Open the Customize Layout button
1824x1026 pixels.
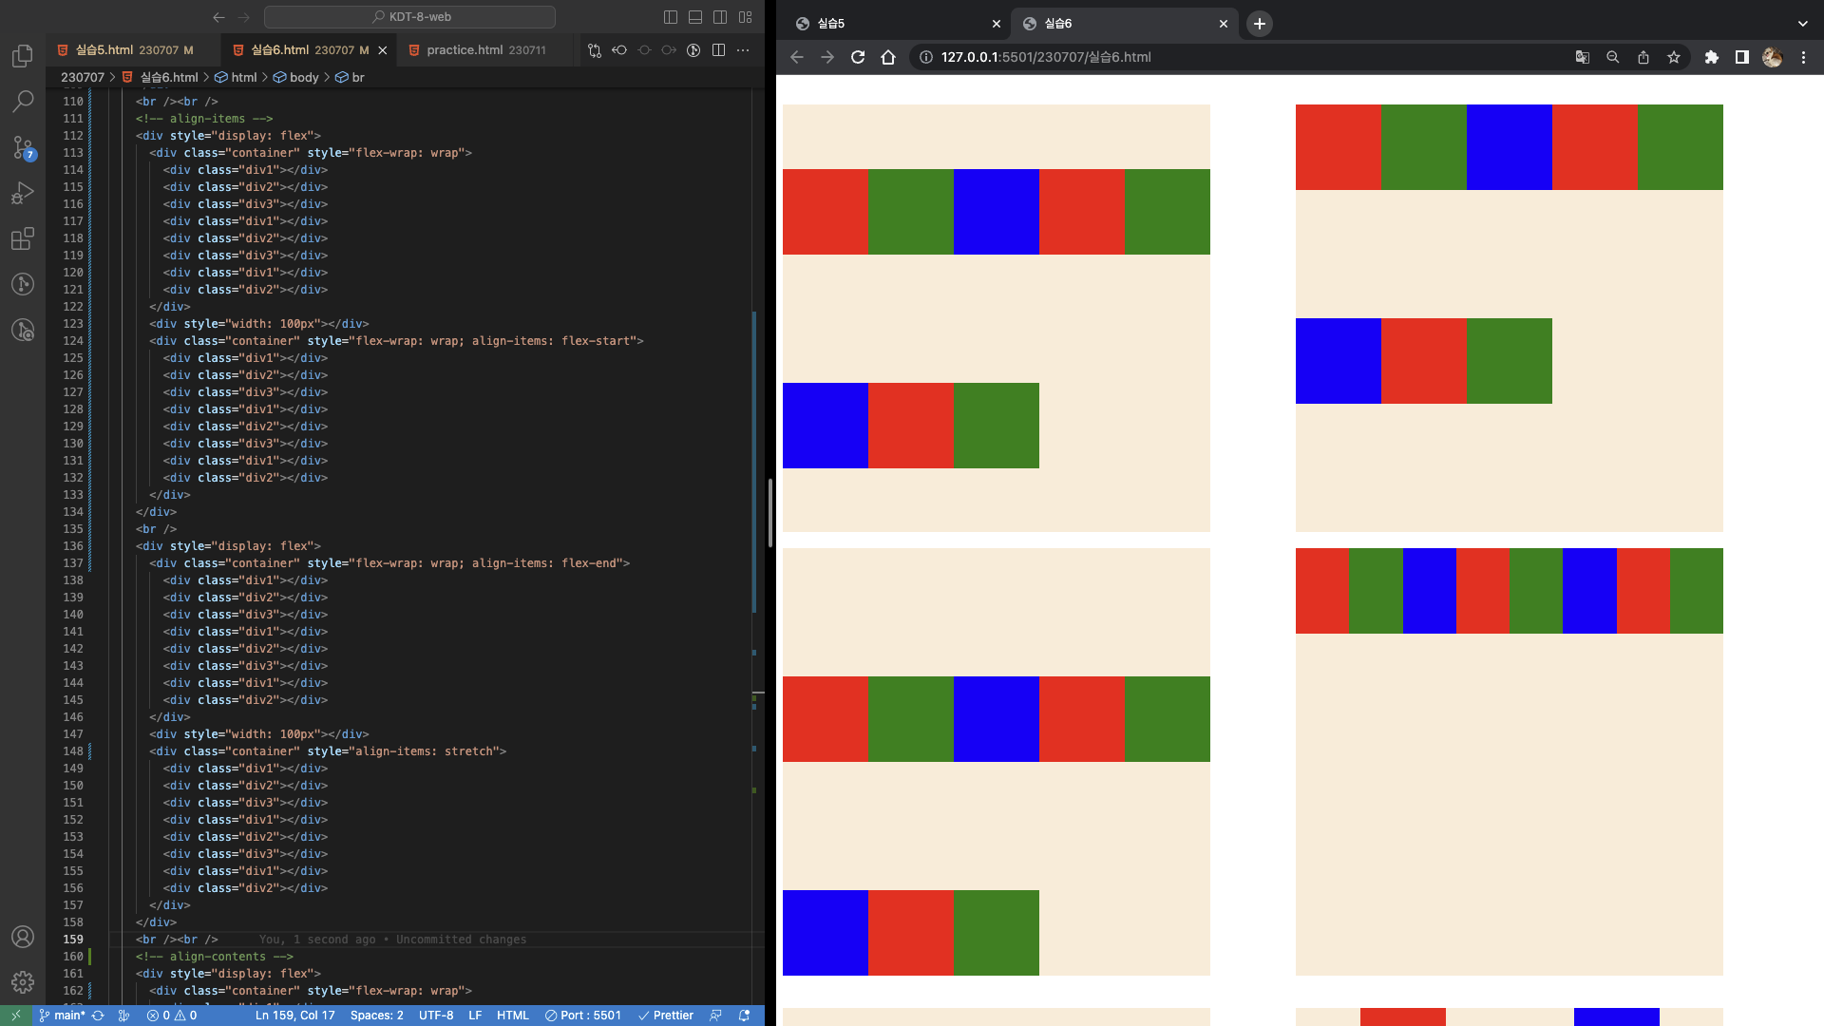click(x=746, y=17)
